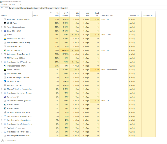167x144 pixels.
Task: Click the Host de servicio: Ayudante para... icon
Action: tap(5, 116)
